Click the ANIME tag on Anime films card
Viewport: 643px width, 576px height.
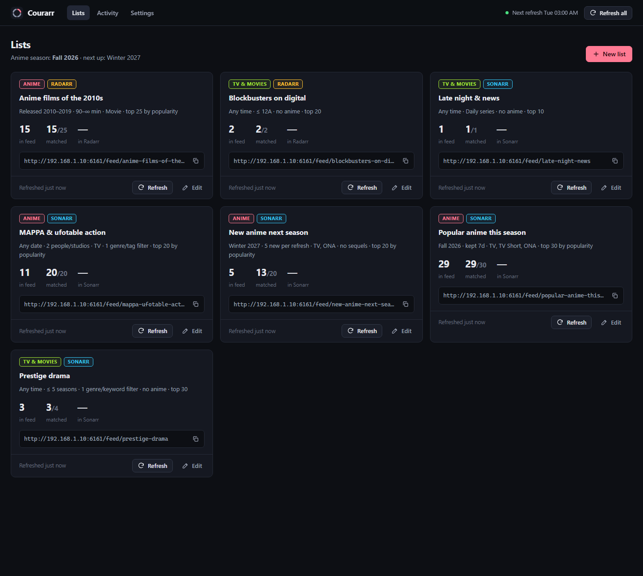(x=32, y=84)
